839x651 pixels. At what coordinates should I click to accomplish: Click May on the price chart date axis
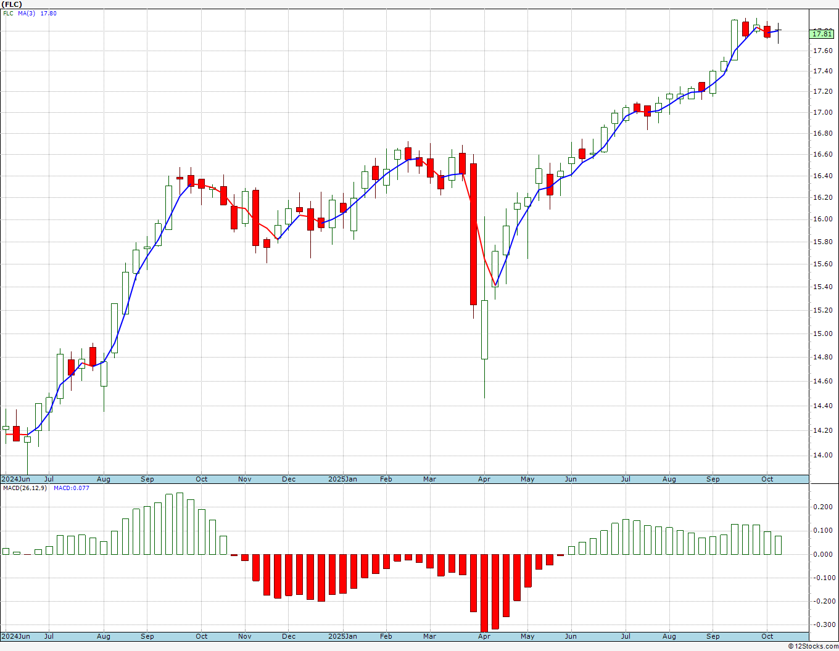point(527,479)
